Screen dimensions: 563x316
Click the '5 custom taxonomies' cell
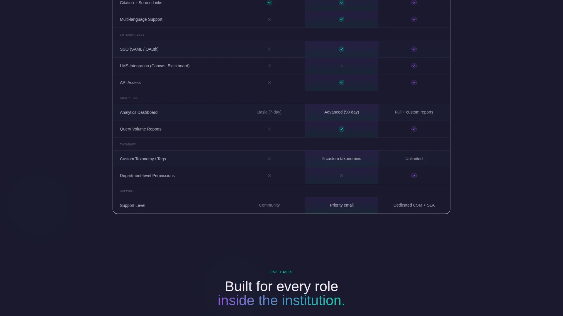[x=342, y=159]
